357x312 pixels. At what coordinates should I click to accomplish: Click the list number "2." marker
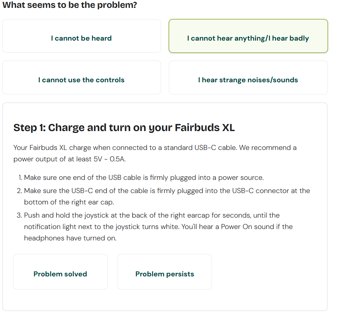20,191
